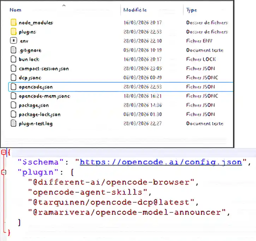
Task: Sort by the Nom column header
Action: point(15,10)
